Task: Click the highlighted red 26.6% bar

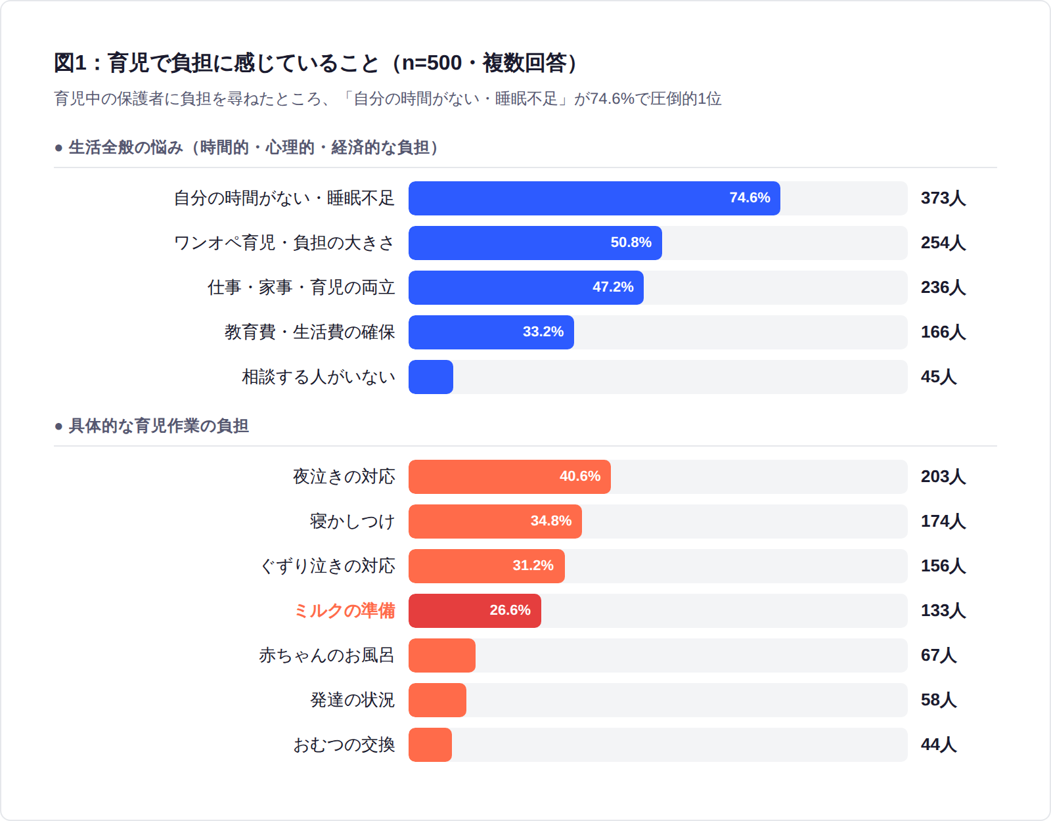Action: 474,611
